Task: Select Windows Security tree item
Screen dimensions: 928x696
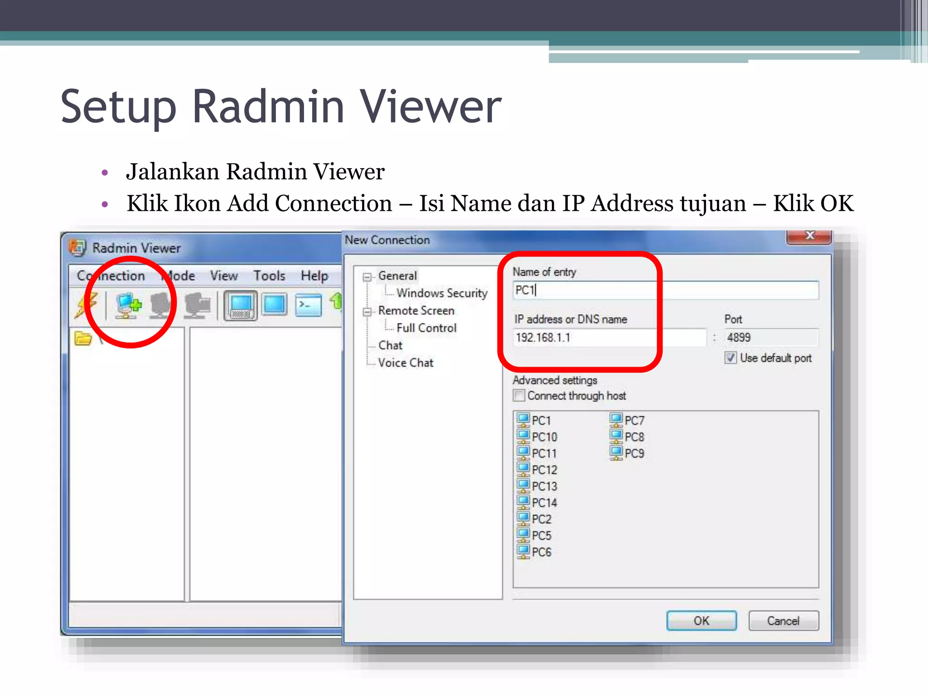Action: (441, 293)
